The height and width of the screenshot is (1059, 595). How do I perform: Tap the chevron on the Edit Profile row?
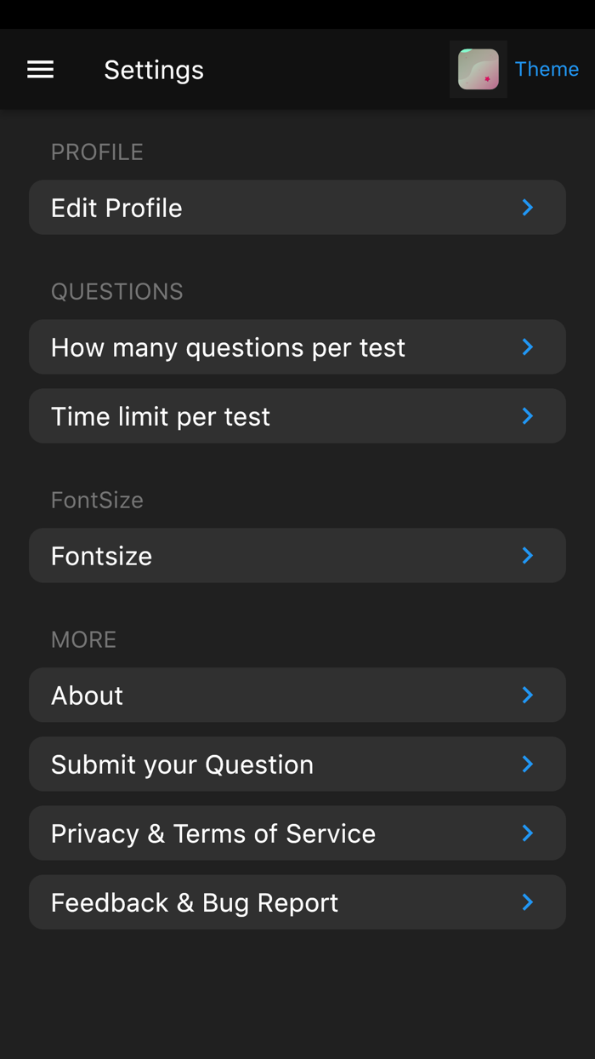point(528,207)
